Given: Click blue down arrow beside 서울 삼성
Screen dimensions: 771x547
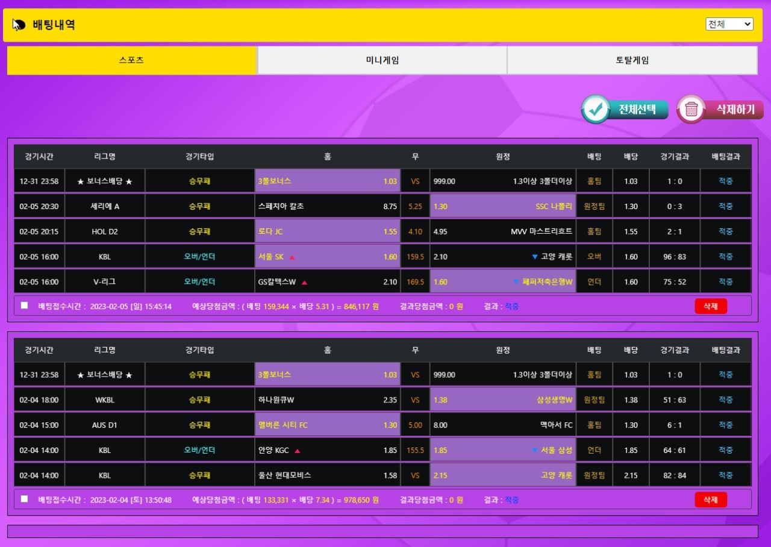Looking at the screenshot, I should (x=534, y=450).
